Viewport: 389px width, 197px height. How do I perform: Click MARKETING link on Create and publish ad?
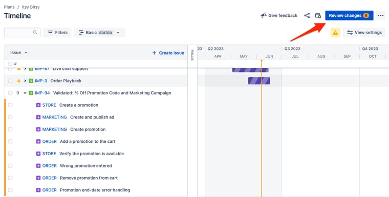55,117
